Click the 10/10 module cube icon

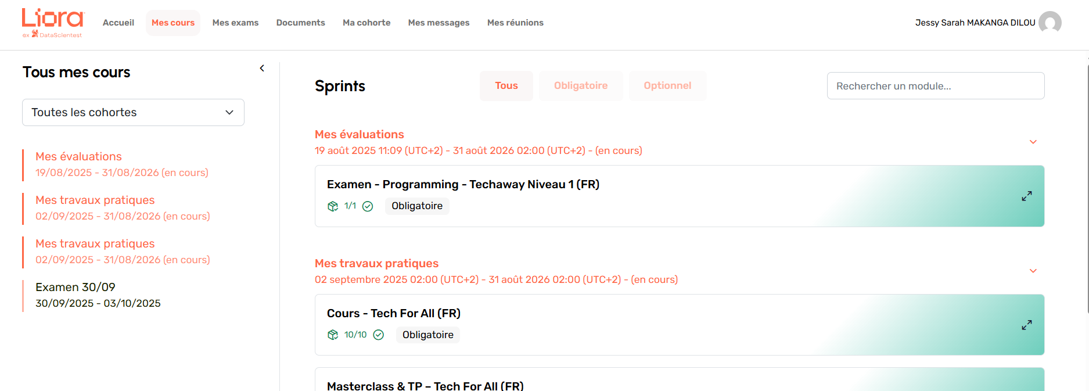click(x=333, y=335)
